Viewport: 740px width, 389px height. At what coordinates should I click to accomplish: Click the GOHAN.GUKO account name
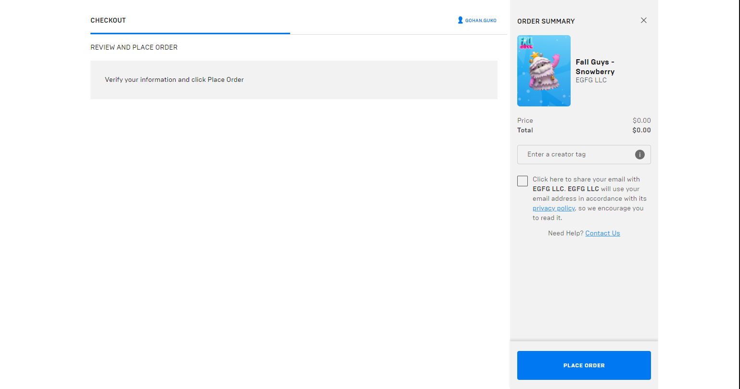tap(481, 21)
